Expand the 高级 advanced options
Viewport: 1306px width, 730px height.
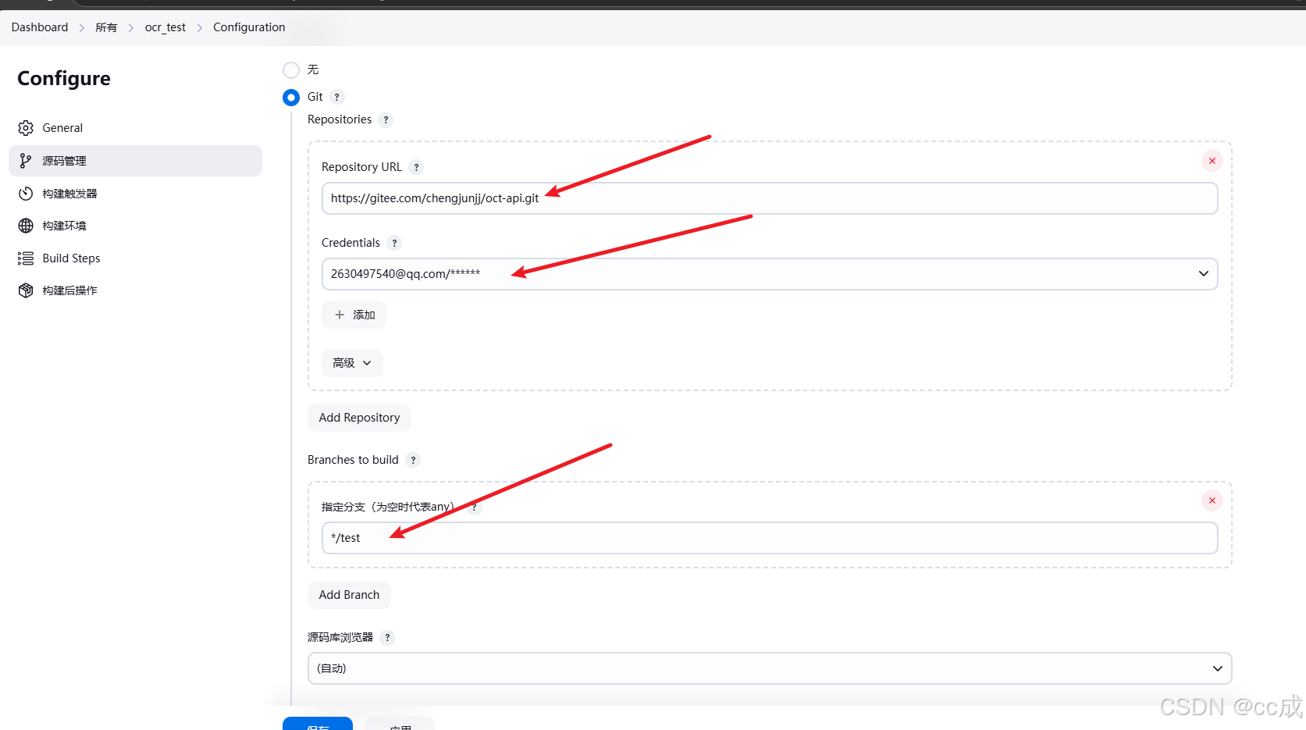click(x=351, y=362)
